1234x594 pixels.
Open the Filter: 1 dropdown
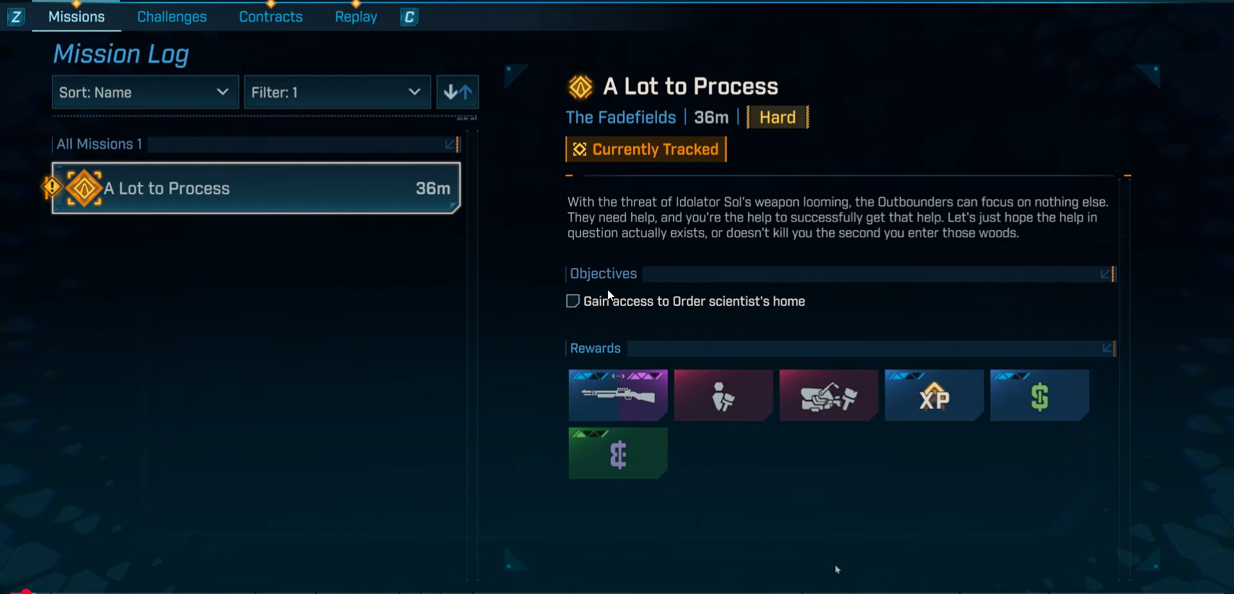pyautogui.click(x=337, y=92)
